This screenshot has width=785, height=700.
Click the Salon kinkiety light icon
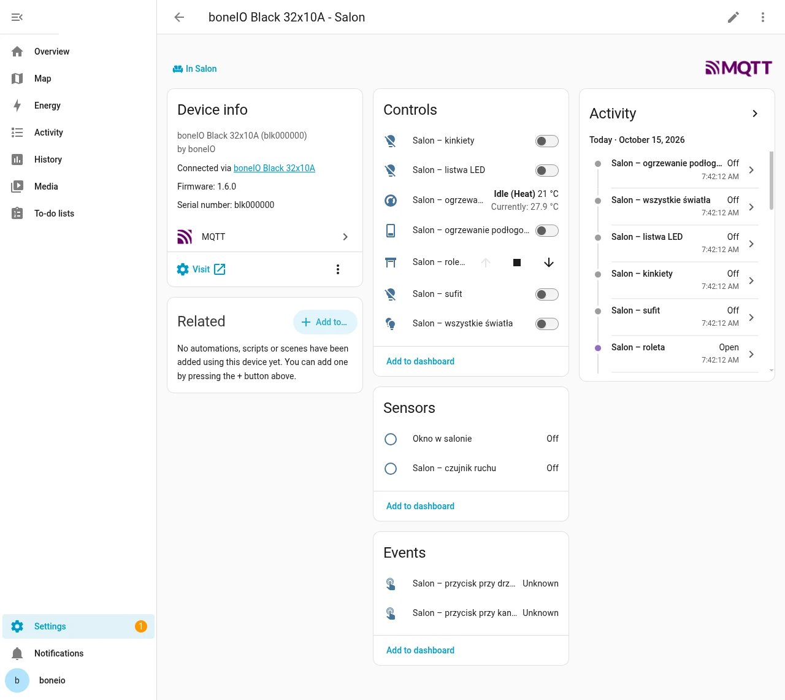click(x=391, y=141)
